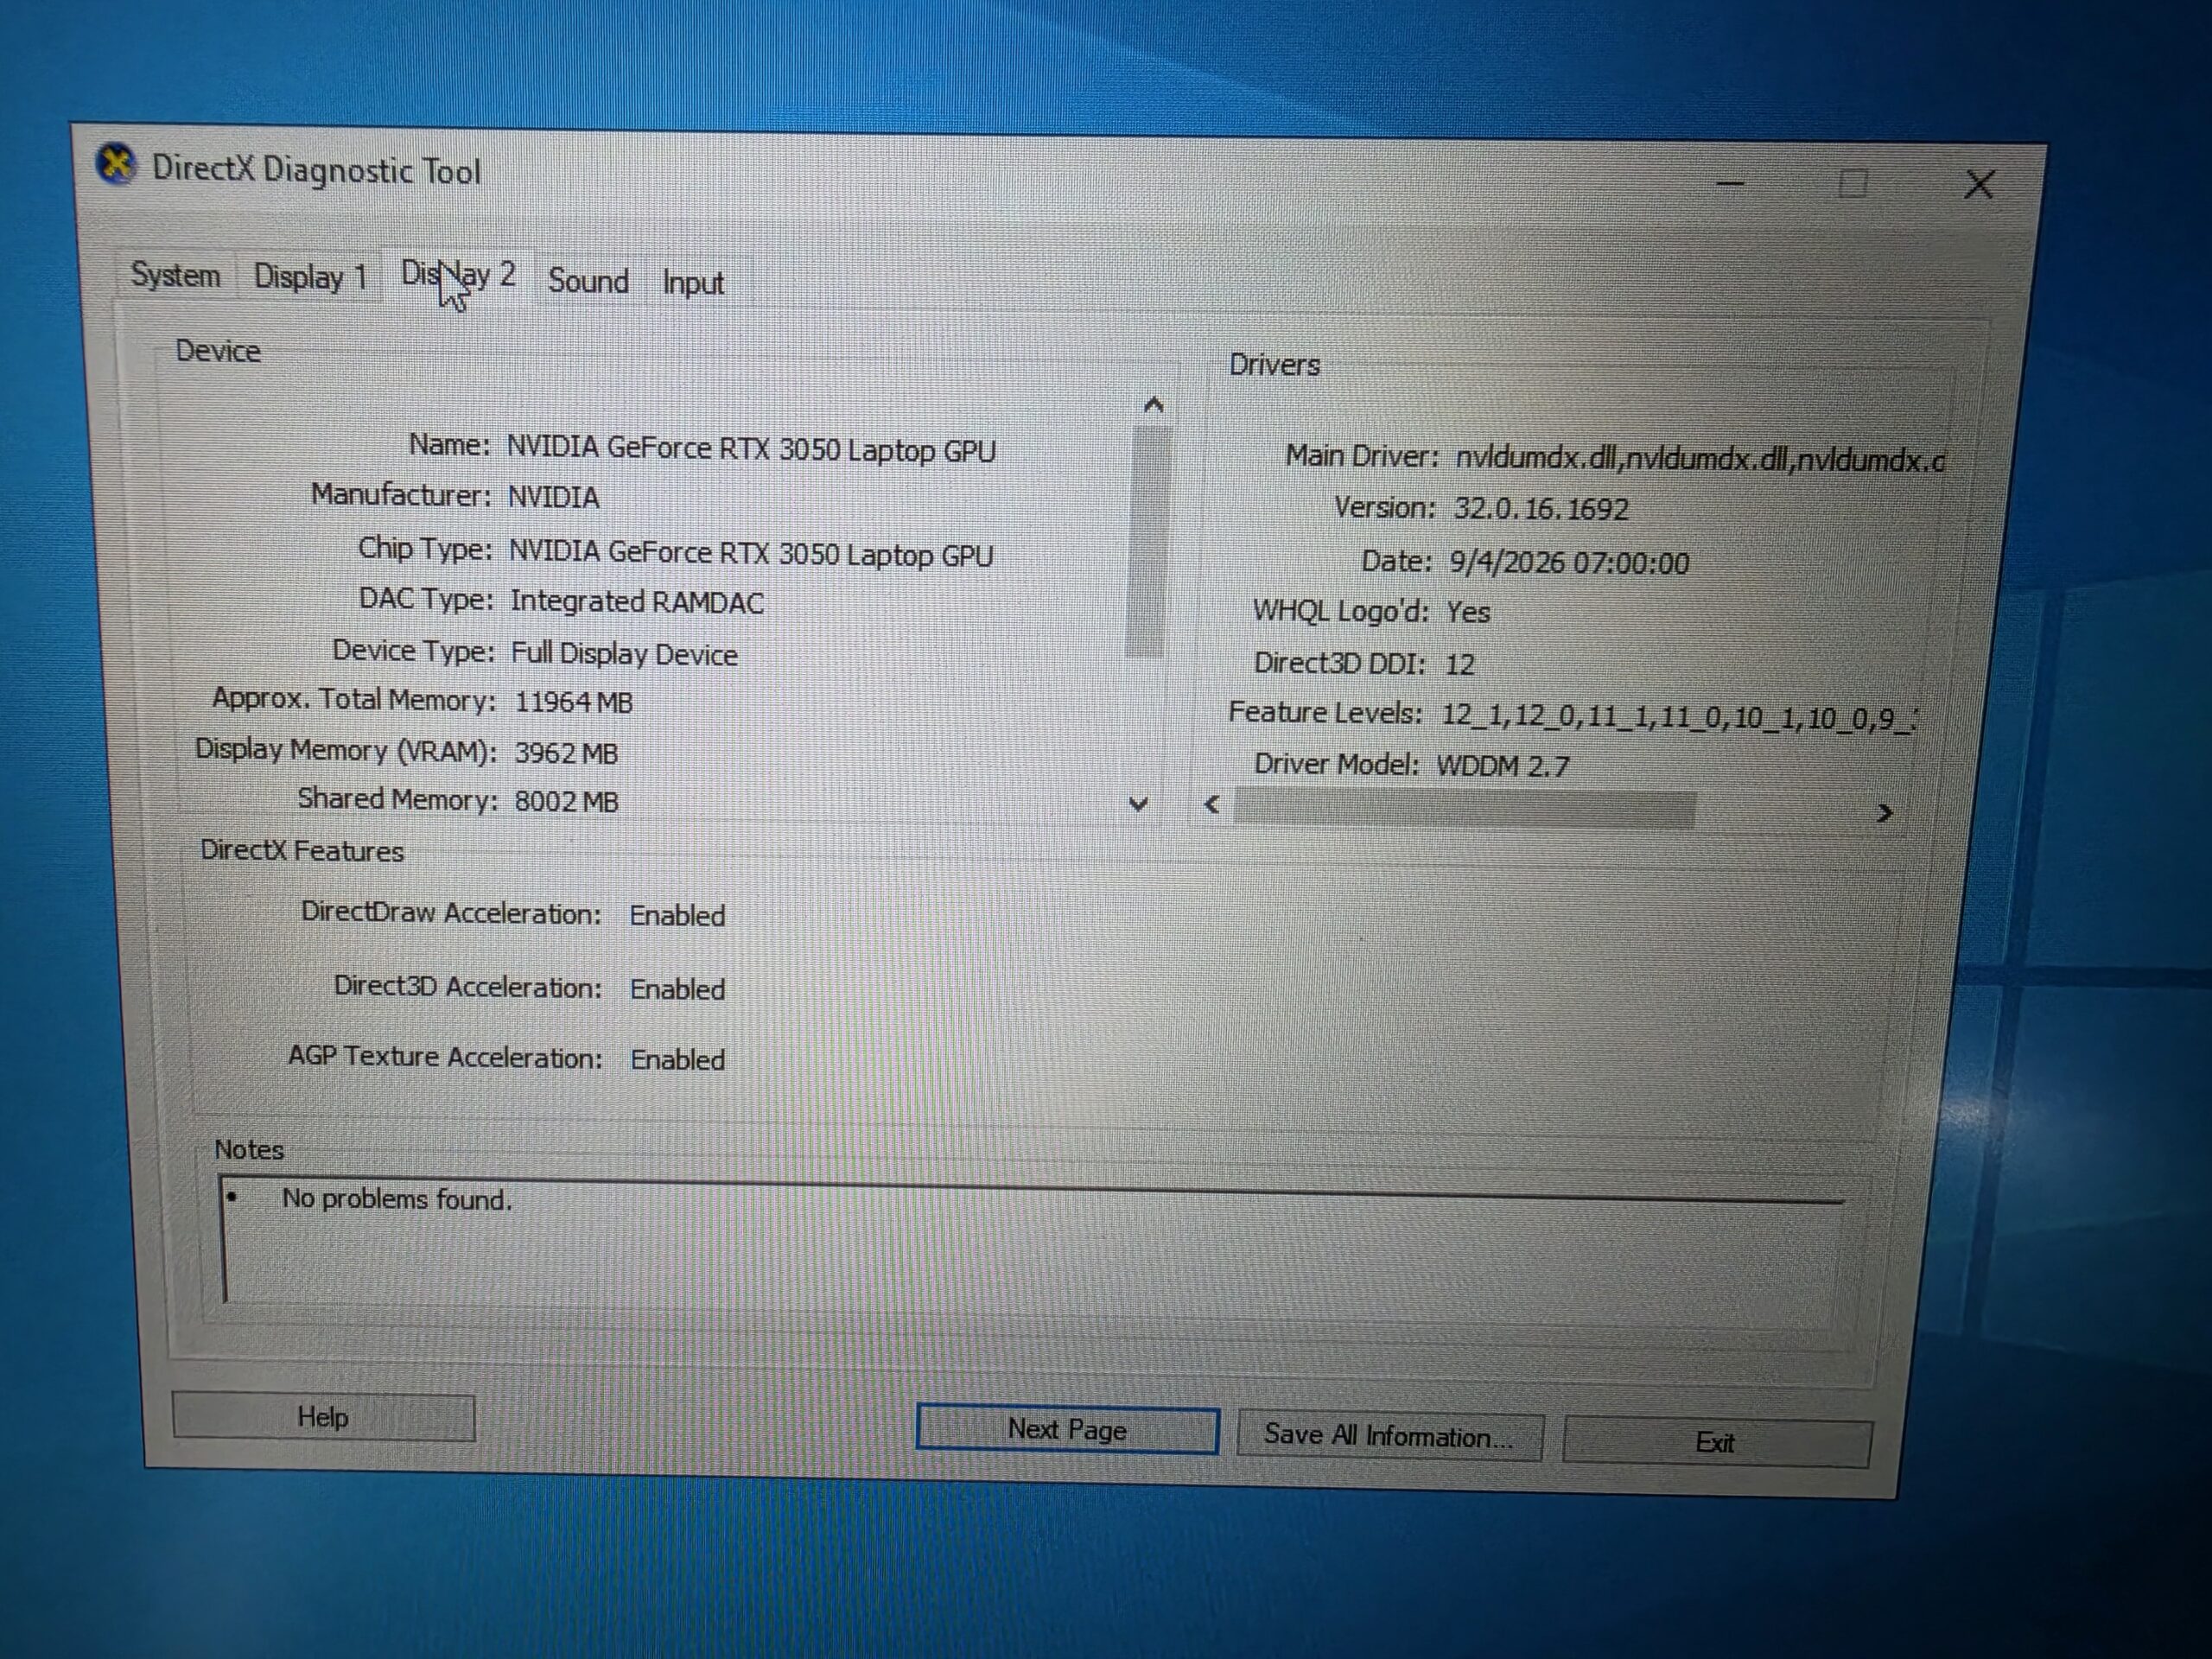Switch to the Sound tab
The image size is (2212, 1659).
tap(588, 281)
